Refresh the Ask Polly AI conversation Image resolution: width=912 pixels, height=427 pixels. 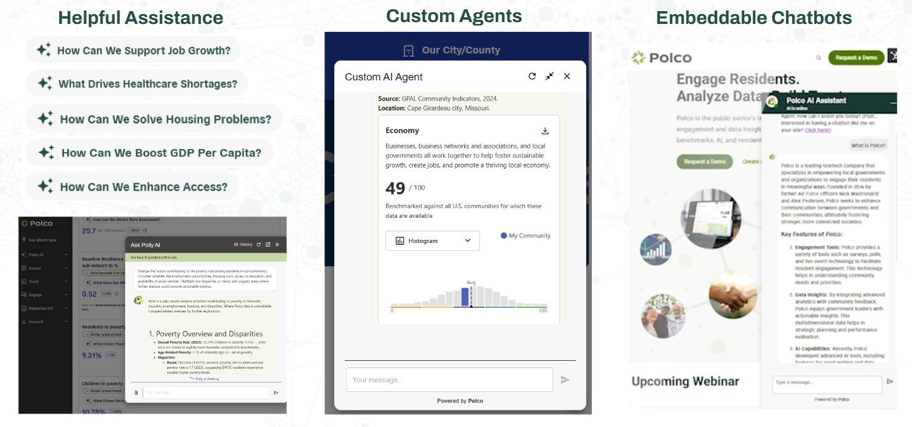pos(259,245)
